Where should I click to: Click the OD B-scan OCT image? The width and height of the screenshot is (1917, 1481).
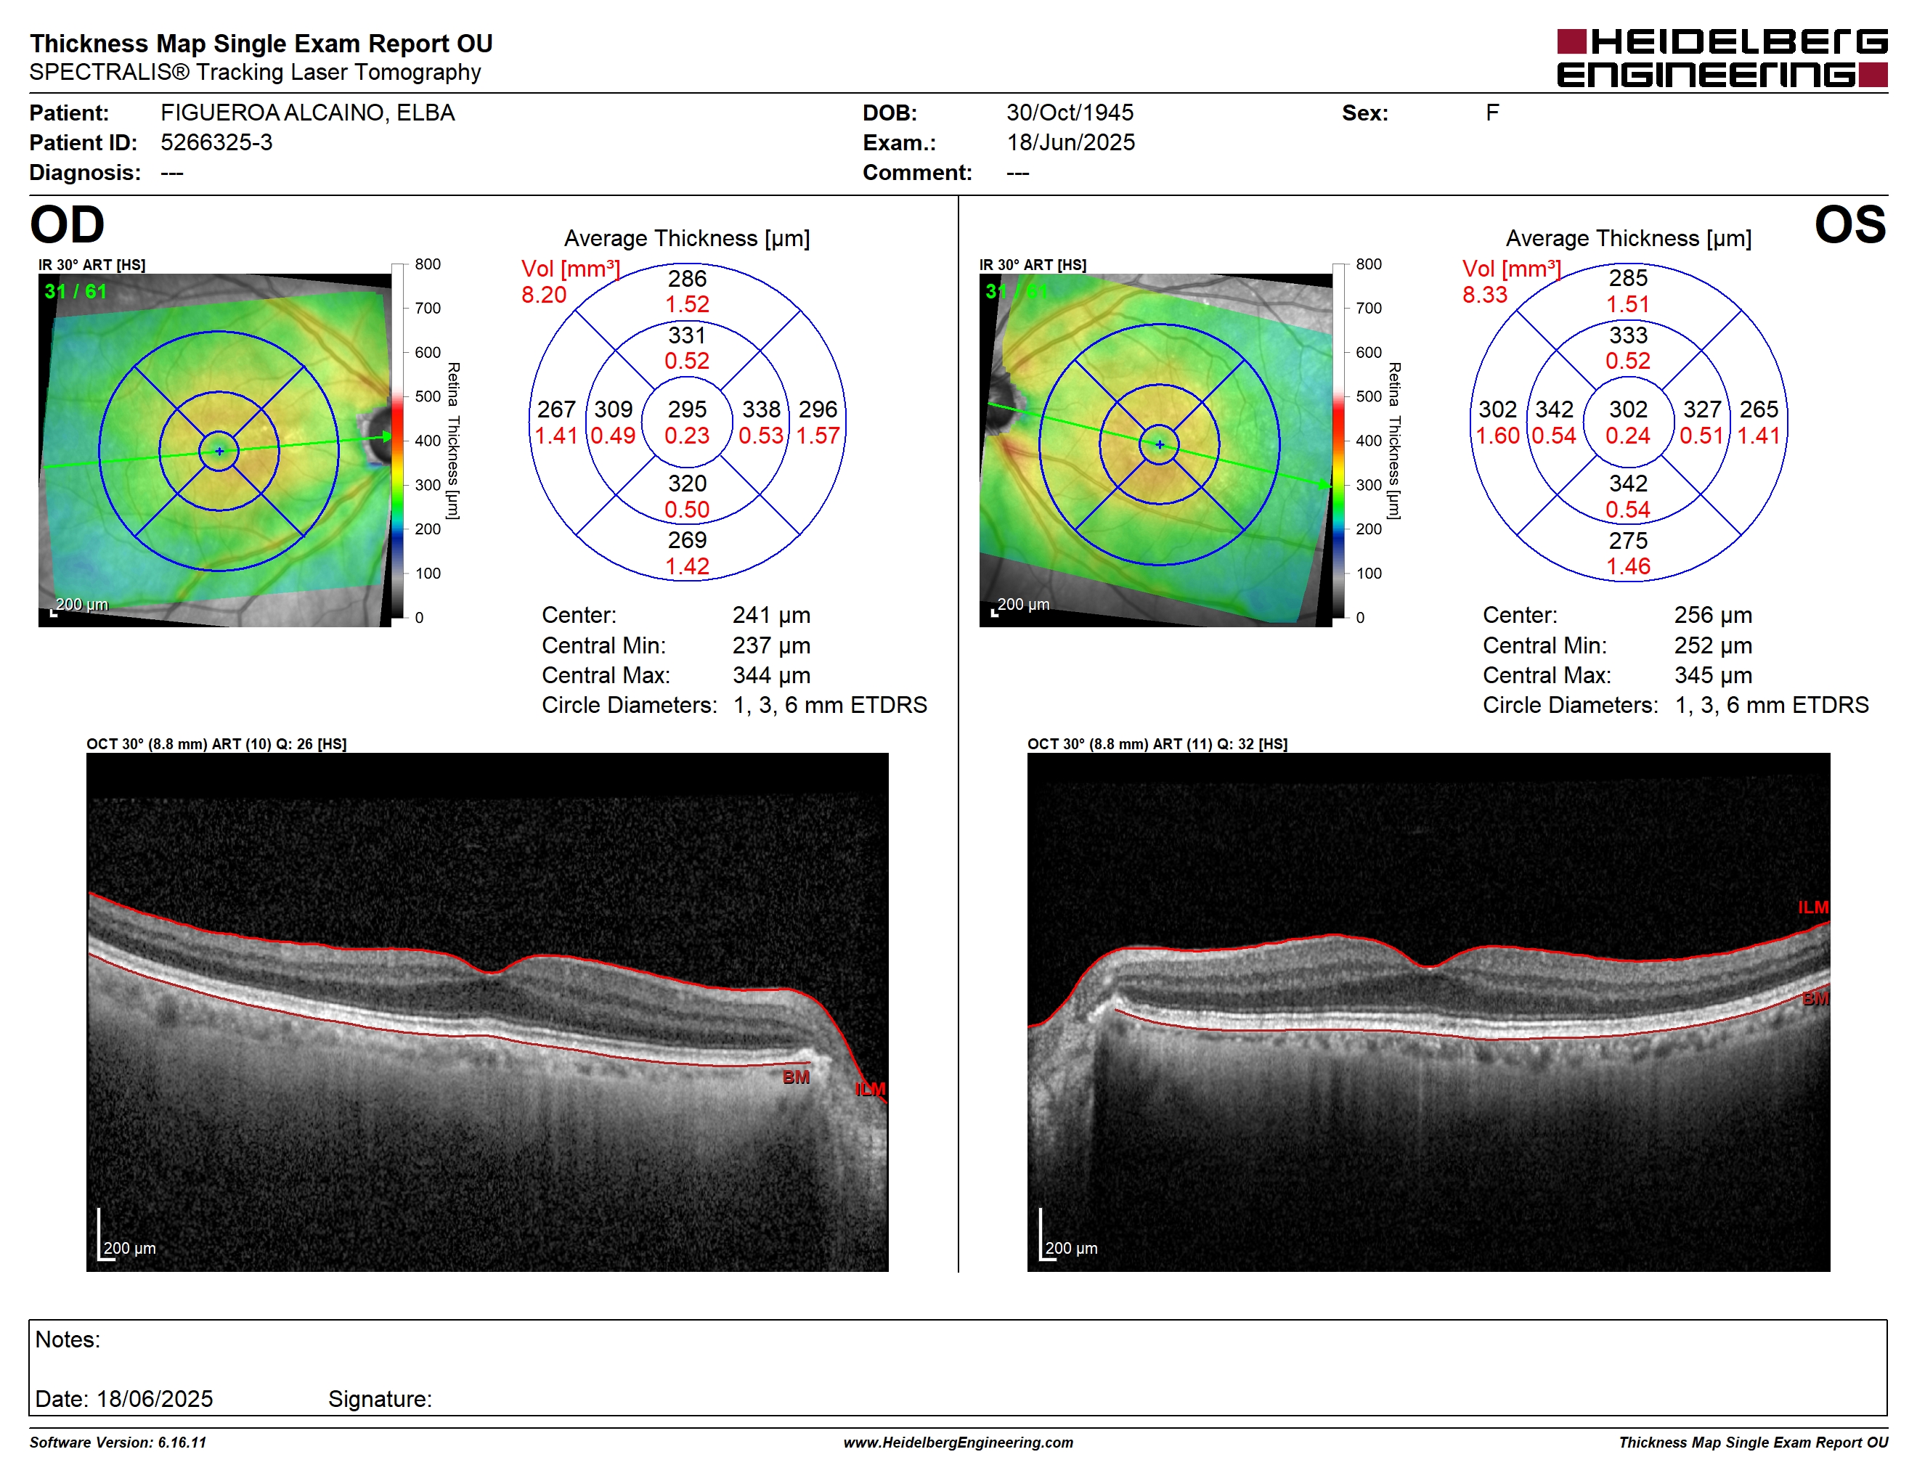pos(487,1013)
